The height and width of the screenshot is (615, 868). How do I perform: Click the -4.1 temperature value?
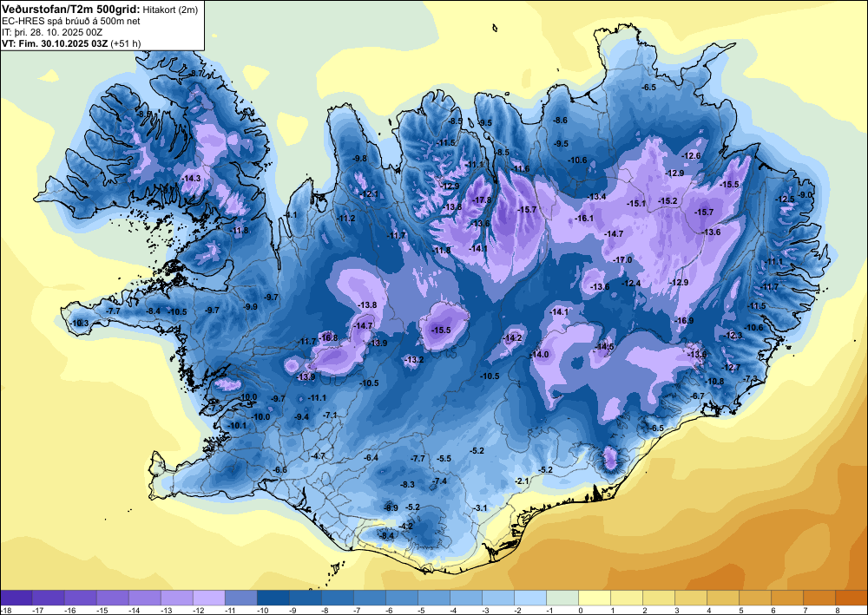290,214
